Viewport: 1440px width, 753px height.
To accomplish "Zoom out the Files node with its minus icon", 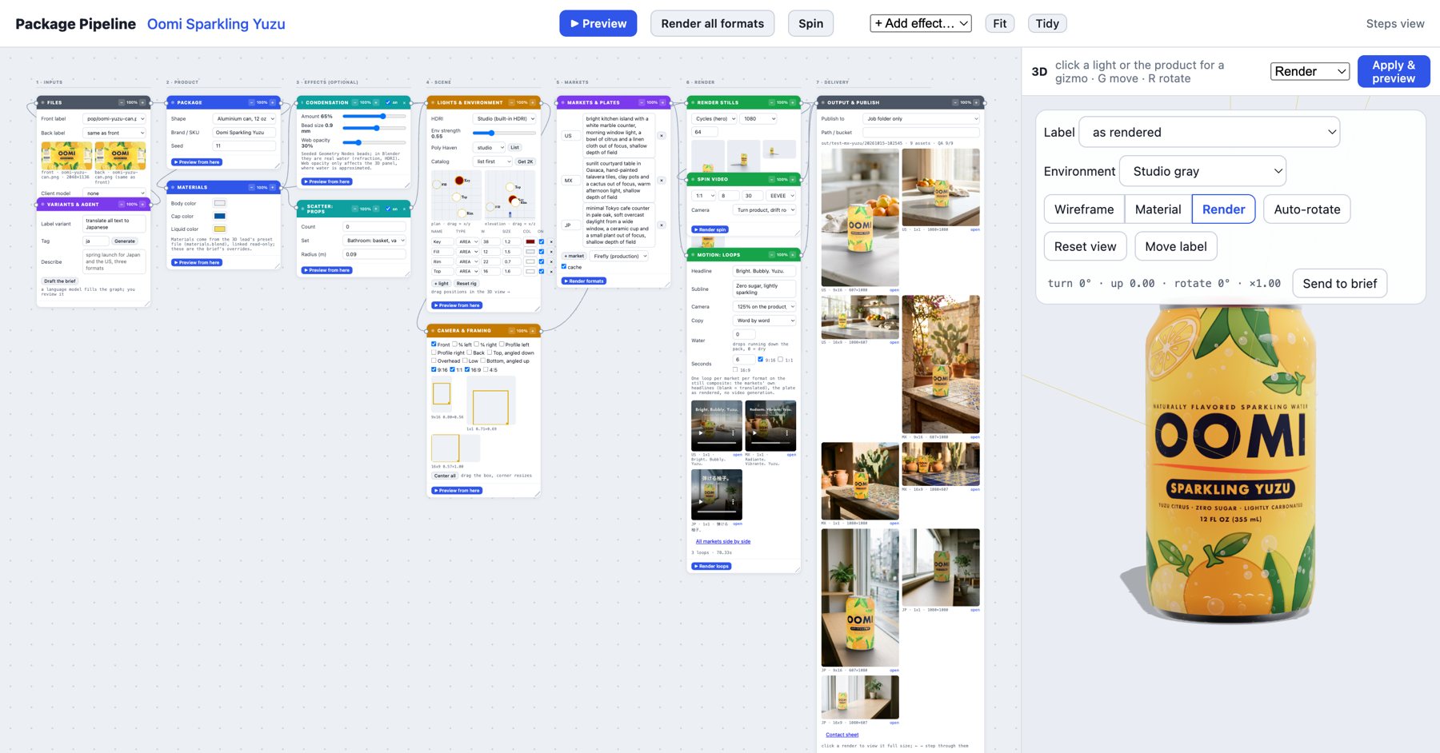I will (122, 102).
